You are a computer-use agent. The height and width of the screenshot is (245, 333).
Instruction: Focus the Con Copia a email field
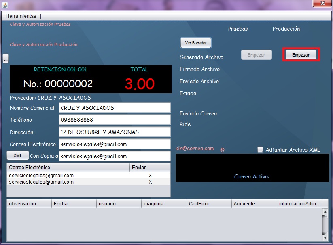click(115, 156)
